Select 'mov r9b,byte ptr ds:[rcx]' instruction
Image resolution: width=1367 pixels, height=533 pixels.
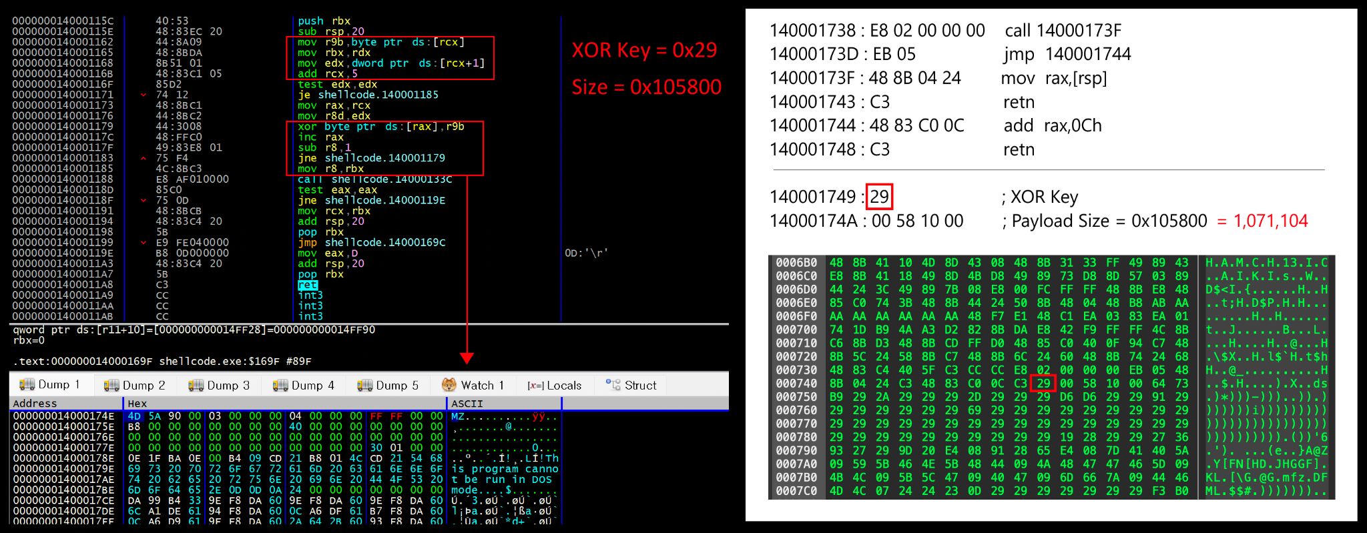381,42
